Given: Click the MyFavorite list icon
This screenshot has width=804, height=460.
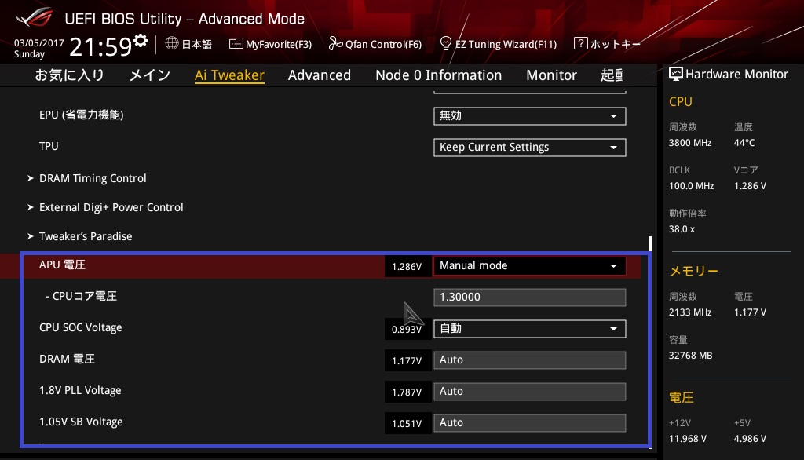Looking at the screenshot, I should (x=236, y=44).
